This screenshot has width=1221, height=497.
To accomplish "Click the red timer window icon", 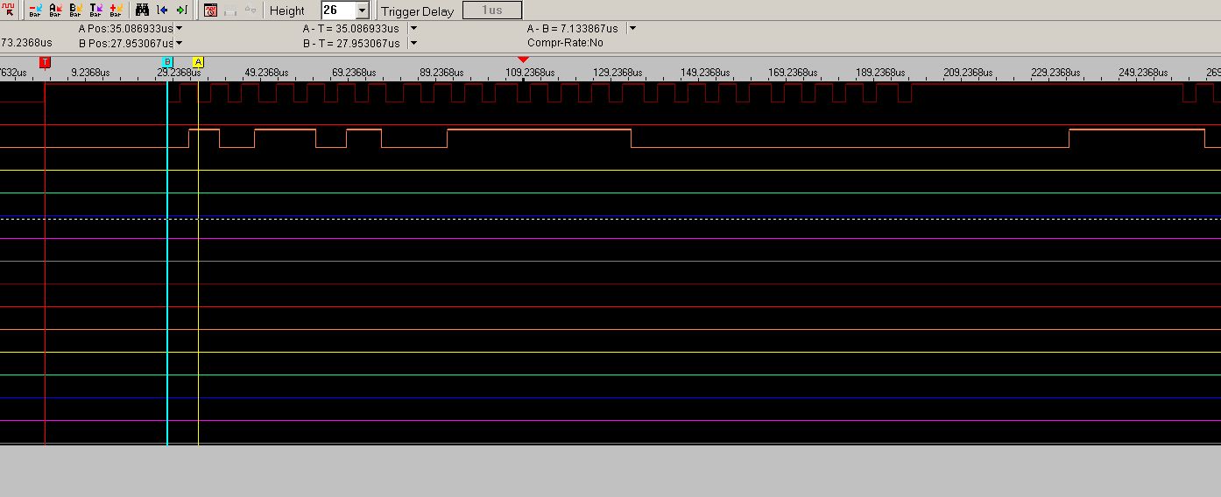I will [x=210, y=10].
